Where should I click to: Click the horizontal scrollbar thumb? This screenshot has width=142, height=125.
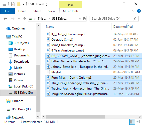(x=75, y=116)
